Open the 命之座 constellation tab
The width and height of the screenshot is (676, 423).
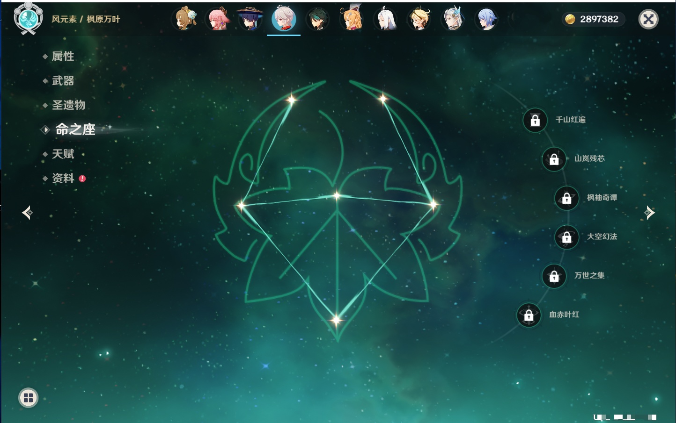pyautogui.click(x=75, y=129)
